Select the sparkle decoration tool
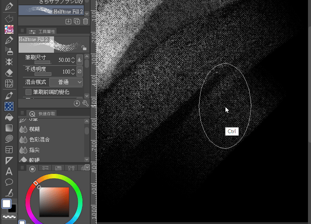The image size is (311, 224). pos(9,62)
